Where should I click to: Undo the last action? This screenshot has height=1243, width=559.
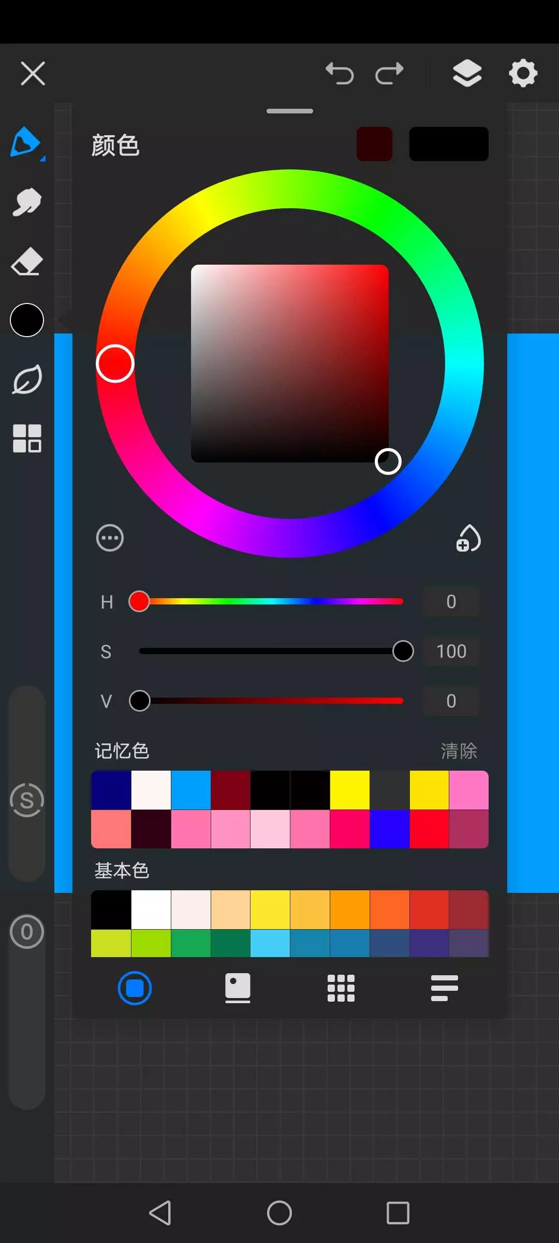[x=340, y=73]
